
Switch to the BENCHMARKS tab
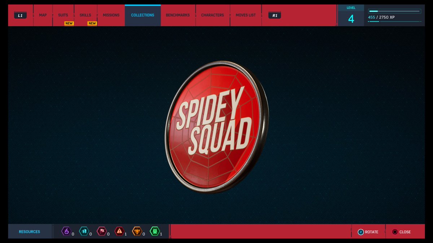tap(178, 15)
